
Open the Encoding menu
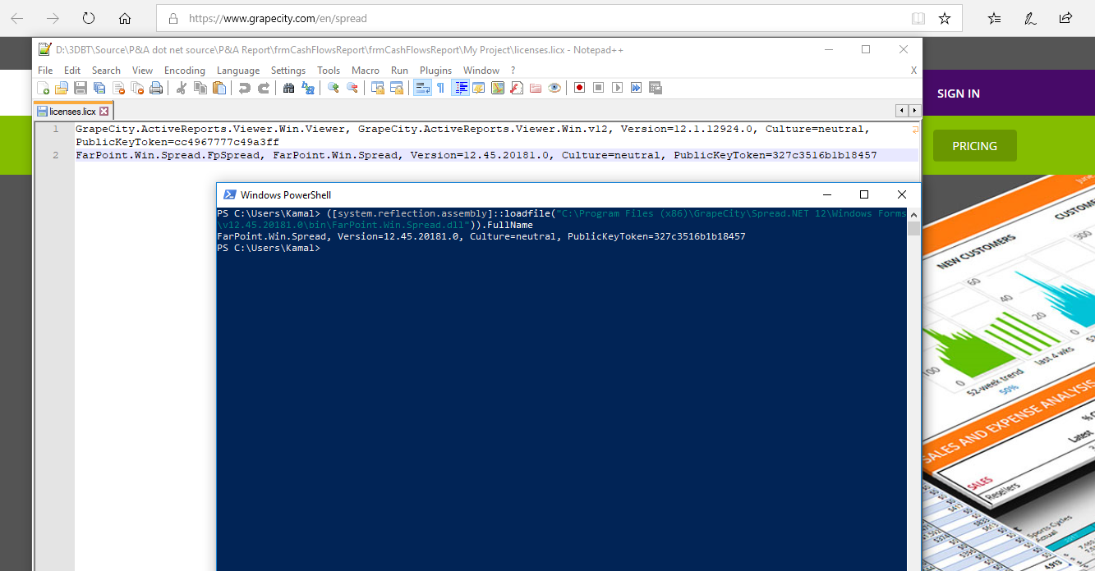click(x=185, y=71)
